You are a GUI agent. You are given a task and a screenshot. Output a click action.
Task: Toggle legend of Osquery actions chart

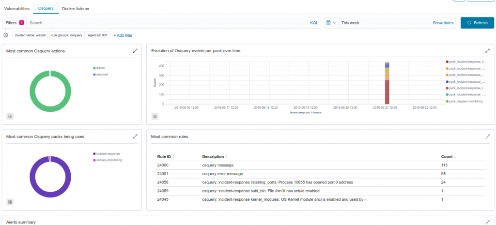(x=10, y=116)
